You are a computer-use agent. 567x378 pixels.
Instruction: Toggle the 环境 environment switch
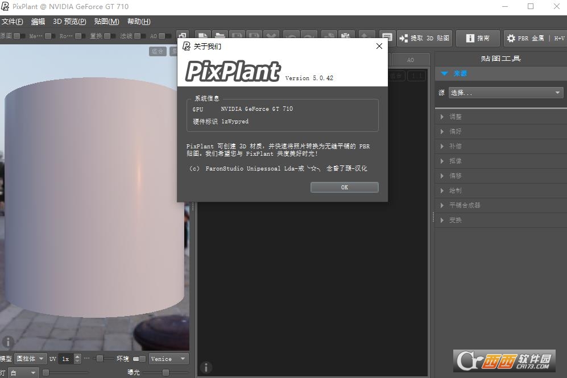tap(139, 359)
